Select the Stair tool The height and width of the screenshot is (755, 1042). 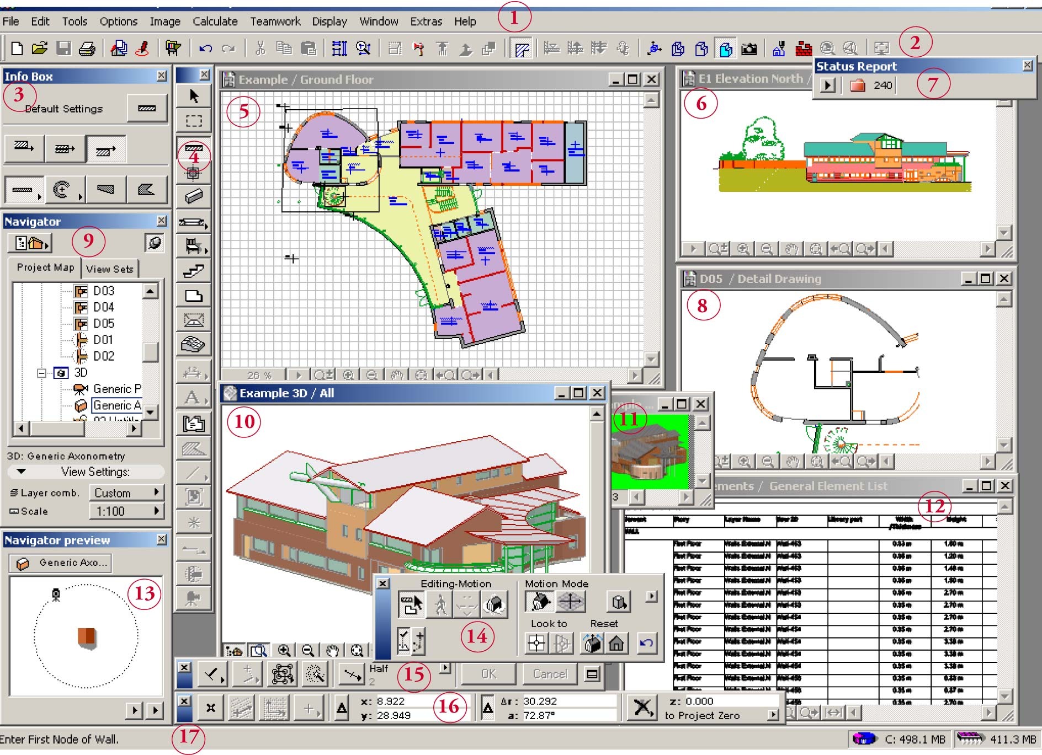(194, 270)
